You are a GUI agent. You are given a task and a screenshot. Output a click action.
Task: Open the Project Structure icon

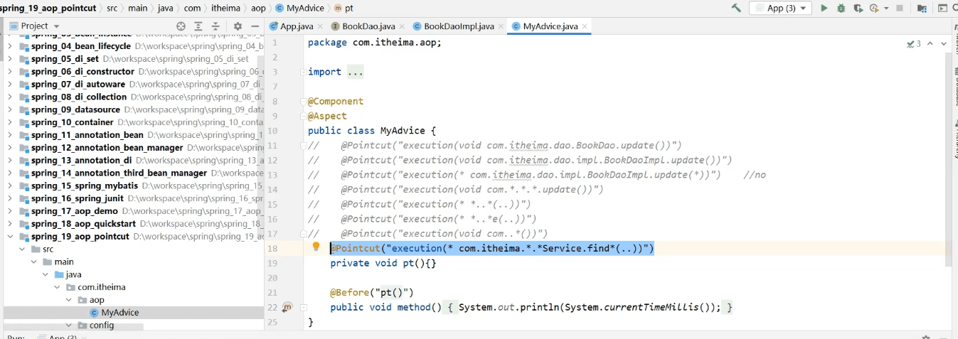click(x=922, y=8)
